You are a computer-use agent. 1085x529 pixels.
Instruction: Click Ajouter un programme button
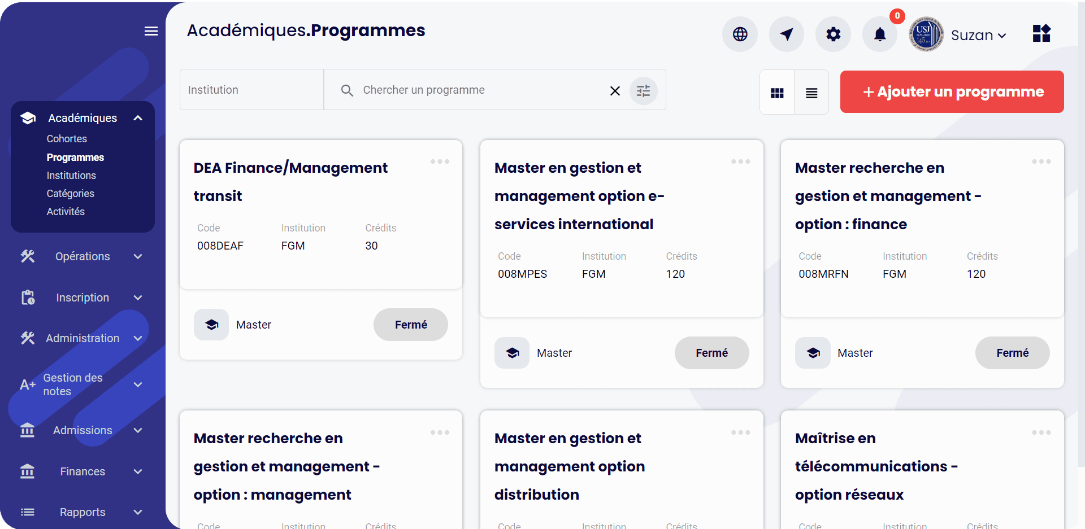952,92
